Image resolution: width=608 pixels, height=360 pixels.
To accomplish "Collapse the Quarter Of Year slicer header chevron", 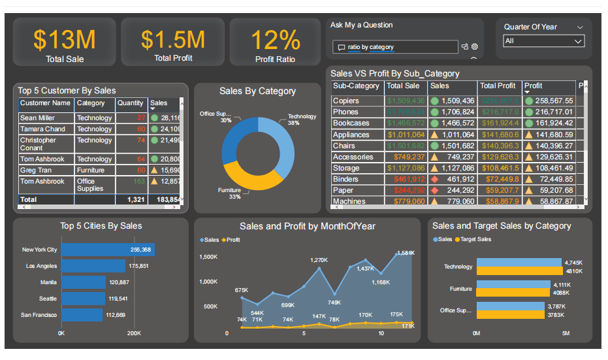I will point(580,27).
